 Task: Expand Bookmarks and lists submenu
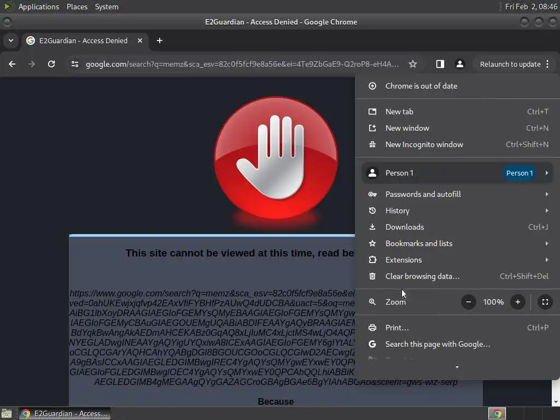click(458, 243)
